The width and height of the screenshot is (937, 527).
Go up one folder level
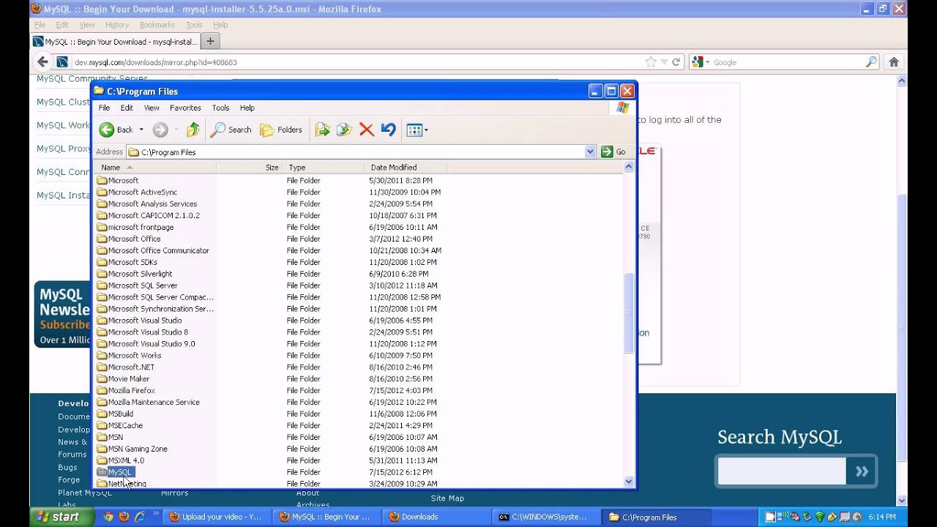tap(193, 130)
